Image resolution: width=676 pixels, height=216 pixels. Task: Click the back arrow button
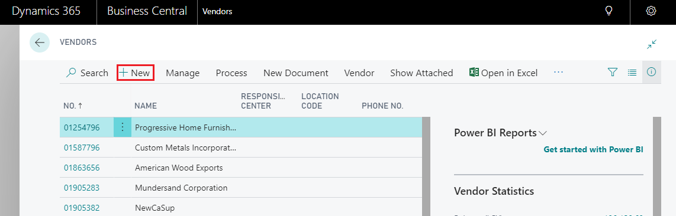(x=40, y=42)
